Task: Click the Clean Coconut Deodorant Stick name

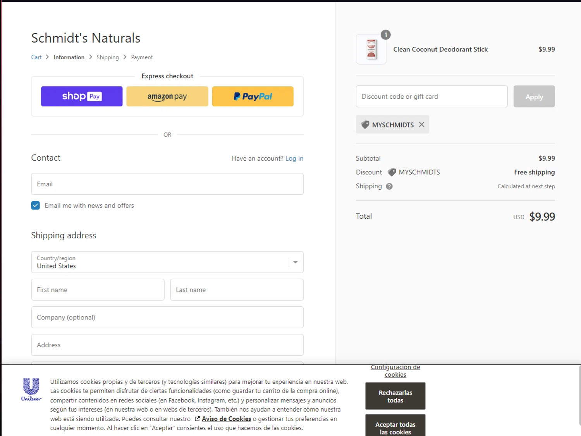Action: (440, 49)
